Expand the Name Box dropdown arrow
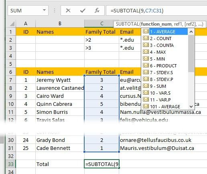Screen dimensions: 207x174 point(44,10)
